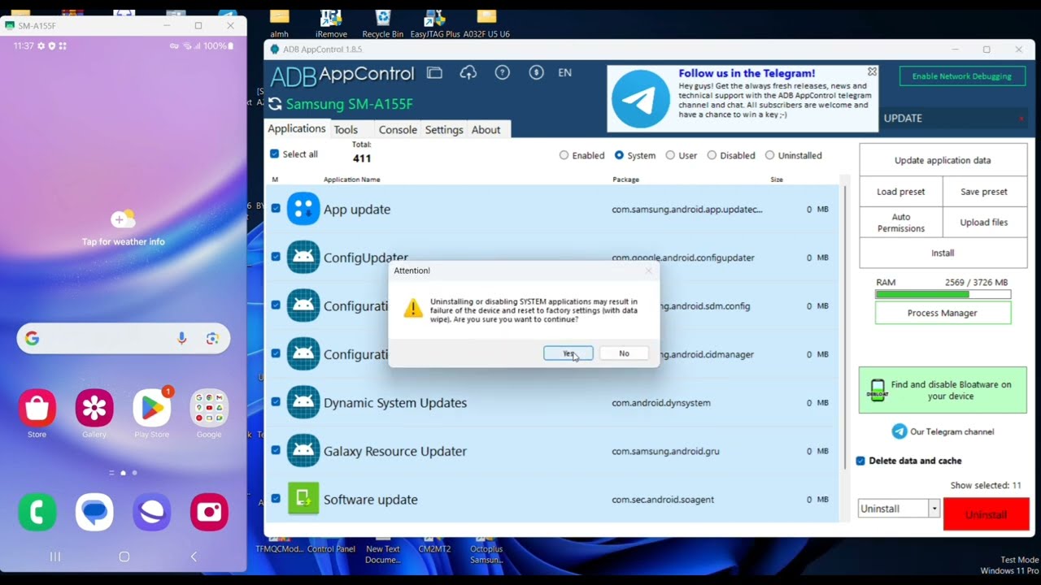Uncheck the ConfigUpdater row checkbox

[276, 257]
